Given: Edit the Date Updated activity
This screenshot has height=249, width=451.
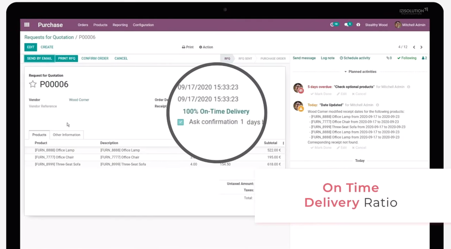Looking at the screenshot, I should tap(342, 148).
